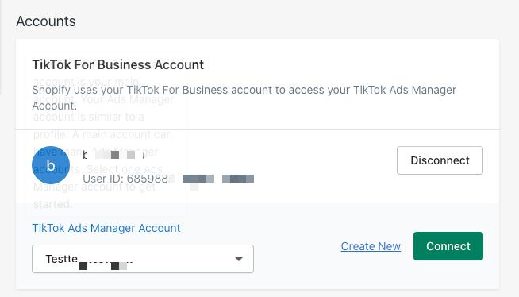Open the Ads Manager Account combo box

coord(143,259)
